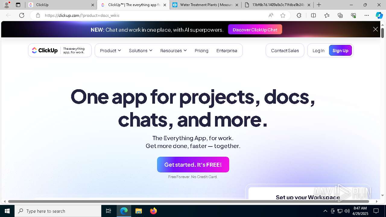Switch to Water Treatment Plants tab

pyautogui.click(x=205, y=5)
